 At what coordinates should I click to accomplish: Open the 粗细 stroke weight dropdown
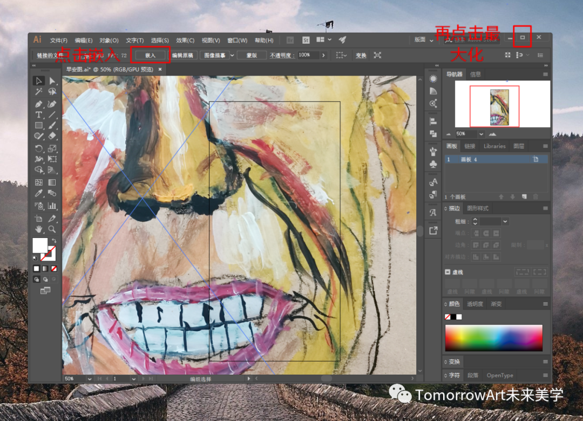pos(505,222)
